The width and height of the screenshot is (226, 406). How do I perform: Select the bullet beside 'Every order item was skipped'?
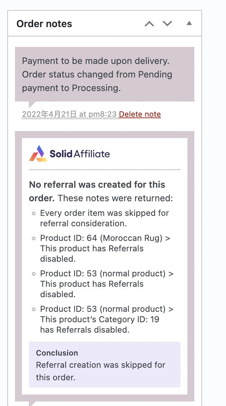[x=34, y=213]
